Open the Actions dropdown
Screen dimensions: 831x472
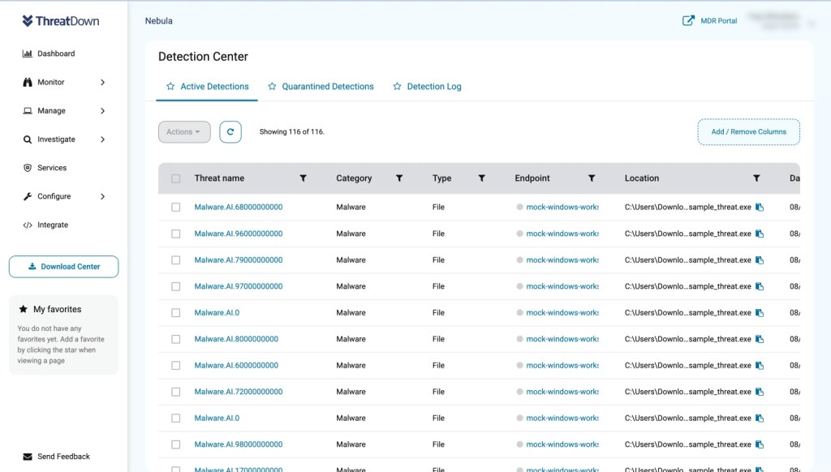(x=183, y=131)
